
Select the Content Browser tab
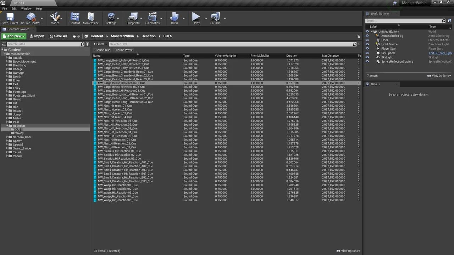(18, 29)
